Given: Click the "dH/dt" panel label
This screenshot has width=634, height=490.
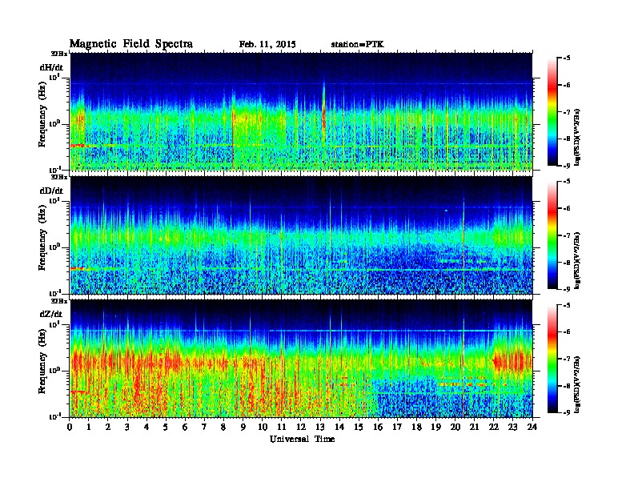Looking at the screenshot, I should tap(51, 67).
